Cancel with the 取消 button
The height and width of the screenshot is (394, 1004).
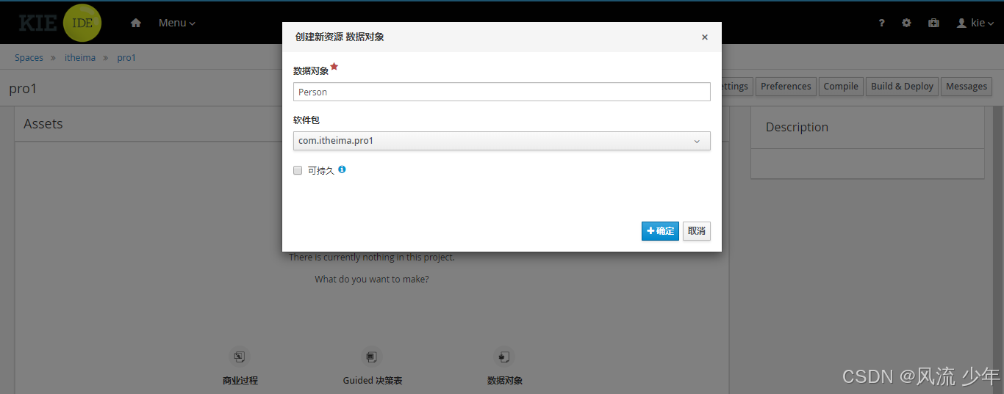pos(697,231)
